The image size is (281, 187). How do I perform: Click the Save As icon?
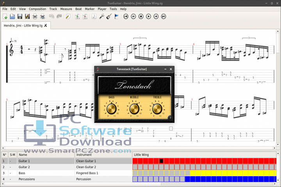click(x=27, y=16)
